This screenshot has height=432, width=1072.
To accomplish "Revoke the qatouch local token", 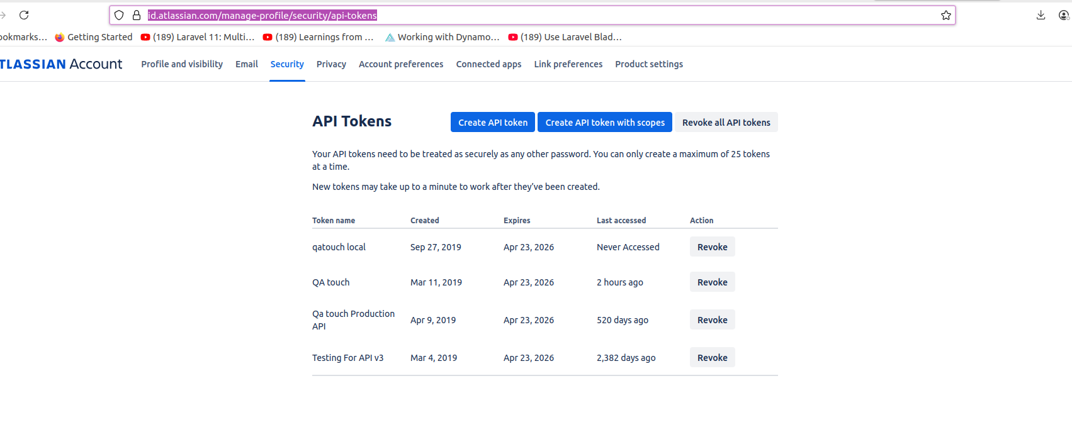I will (x=712, y=247).
